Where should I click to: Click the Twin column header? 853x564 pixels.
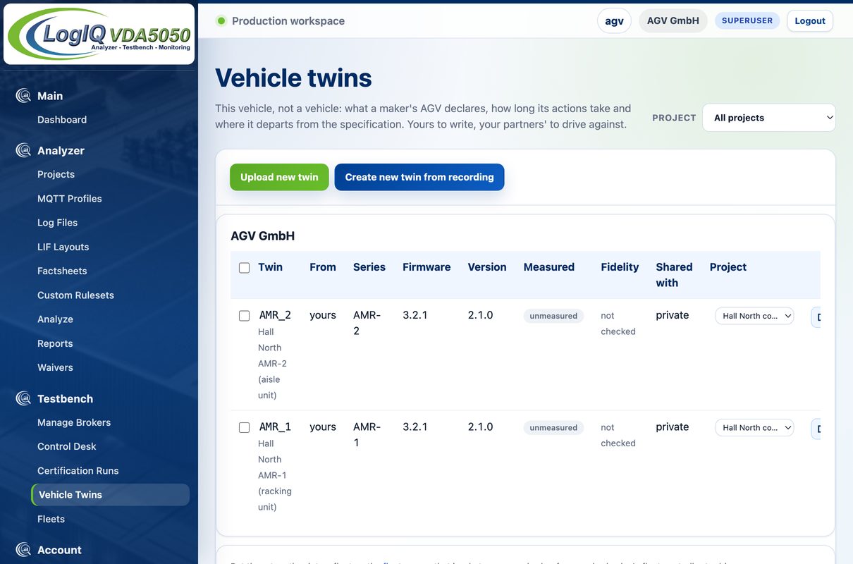click(x=270, y=267)
